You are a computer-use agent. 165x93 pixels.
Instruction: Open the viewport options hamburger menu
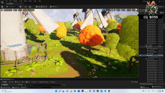pyautogui.click(x=2, y=10)
